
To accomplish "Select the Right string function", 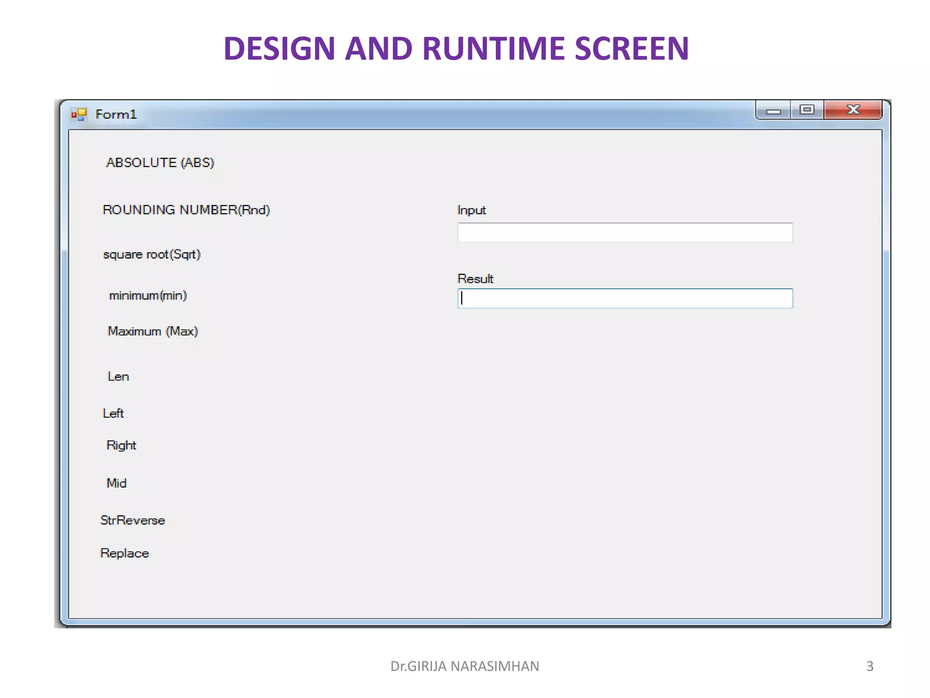I will (x=121, y=445).
